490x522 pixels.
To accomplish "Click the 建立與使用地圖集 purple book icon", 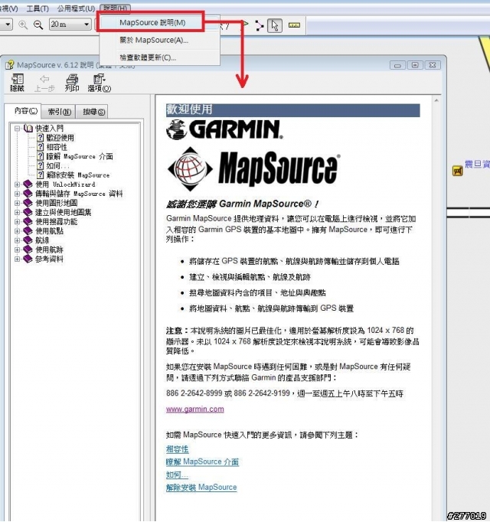I will point(28,212).
